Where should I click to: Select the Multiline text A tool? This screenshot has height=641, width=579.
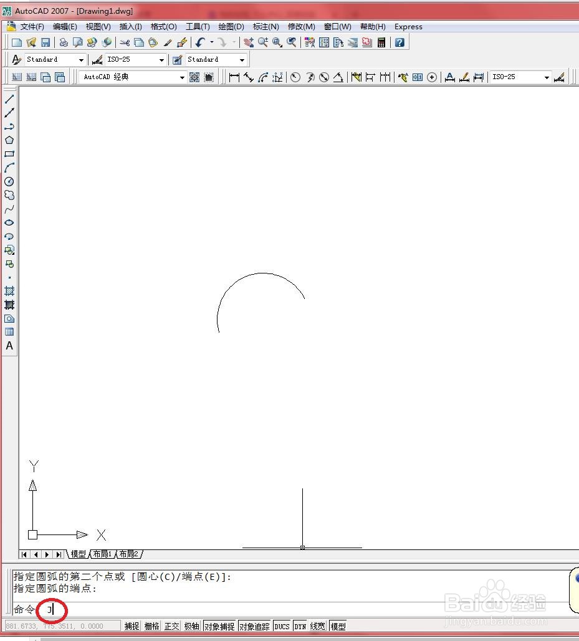click(9, 346)
